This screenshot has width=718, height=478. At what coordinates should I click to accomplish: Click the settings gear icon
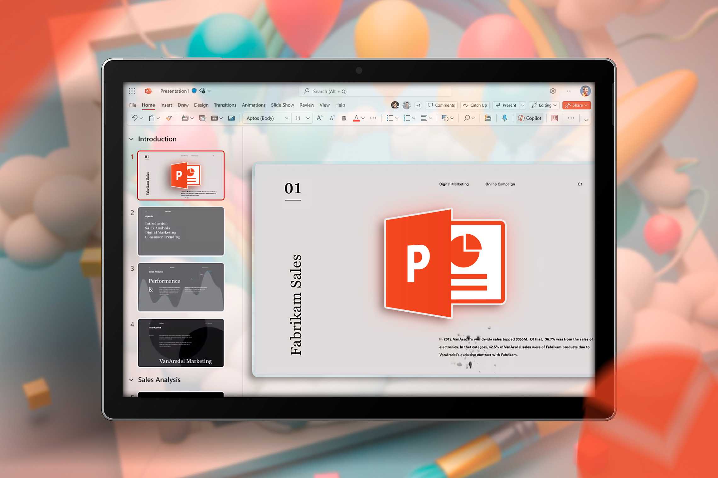[x=553, y=91]
